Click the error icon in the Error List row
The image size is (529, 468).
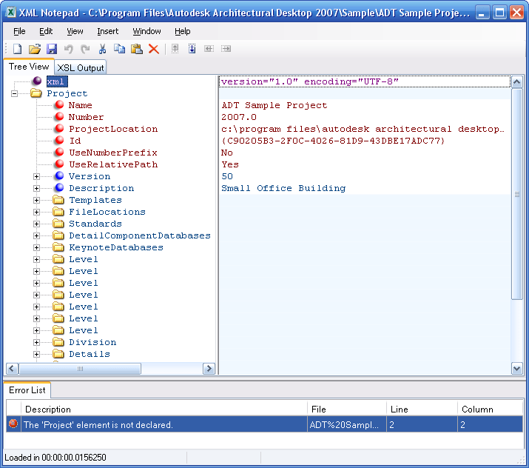click(x=13, y=424)
